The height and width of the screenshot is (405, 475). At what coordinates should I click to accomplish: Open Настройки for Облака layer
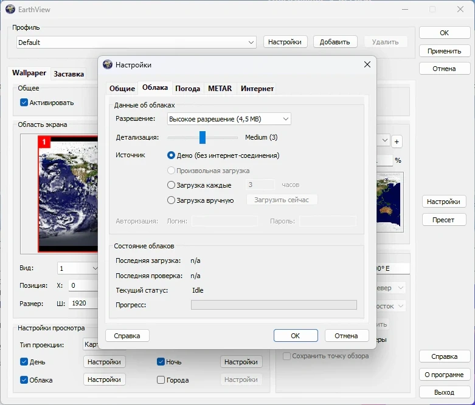[104, 379]
